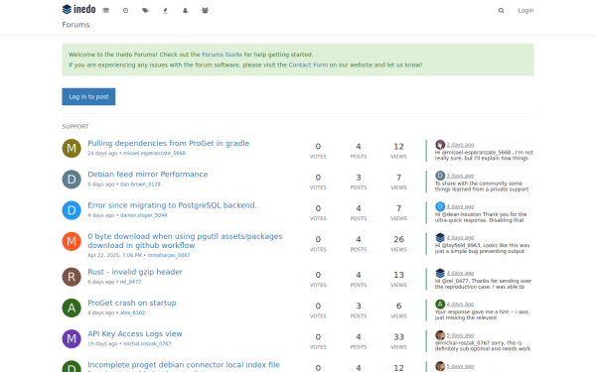Open user michal.roszak_0767 profile
596x372 pixels.
tap(147, 344)
